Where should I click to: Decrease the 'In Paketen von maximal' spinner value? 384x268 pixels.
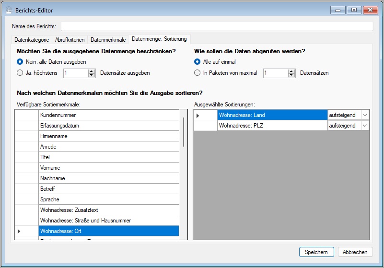click(x=291, y=76)
